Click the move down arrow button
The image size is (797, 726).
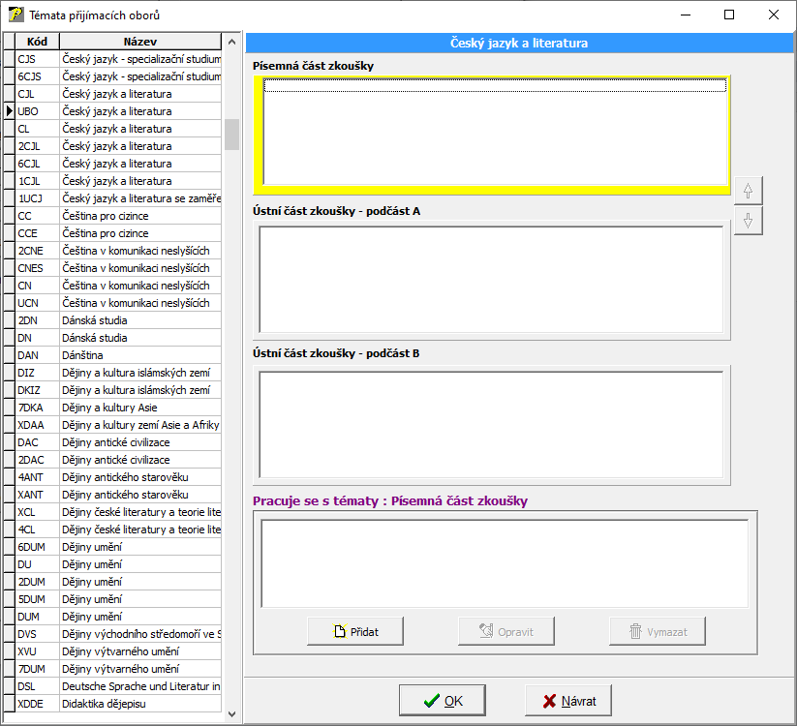point(747,221)
